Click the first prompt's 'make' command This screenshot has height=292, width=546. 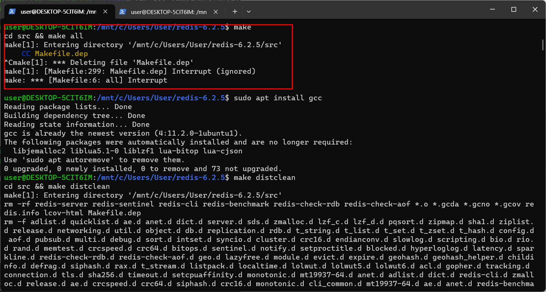point(243,27)
